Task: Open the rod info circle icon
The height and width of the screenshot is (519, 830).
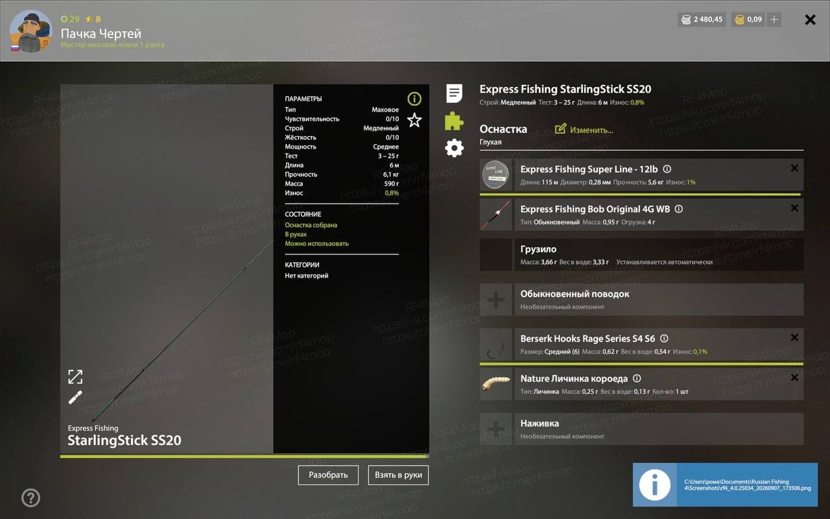Action: [414, 99]
